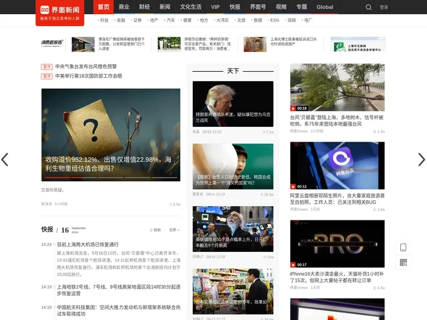Open the 电厂 subcategory
The width and height of the screenshot is (427, 320).
pos(307,20)
